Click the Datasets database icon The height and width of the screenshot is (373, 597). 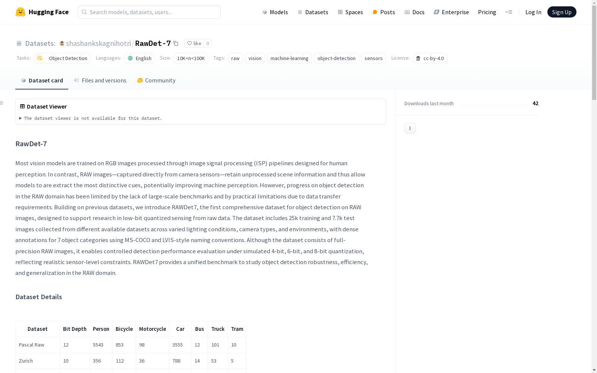(19, 43)
